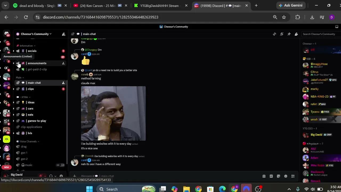
Task: Open the clip-applications channel
Action: (x=40, y=127)
